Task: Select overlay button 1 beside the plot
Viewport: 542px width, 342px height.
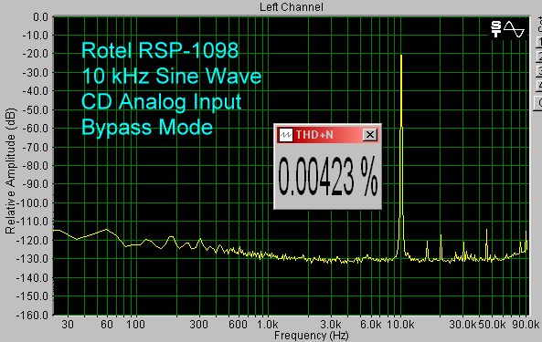Action: (539, 42)
